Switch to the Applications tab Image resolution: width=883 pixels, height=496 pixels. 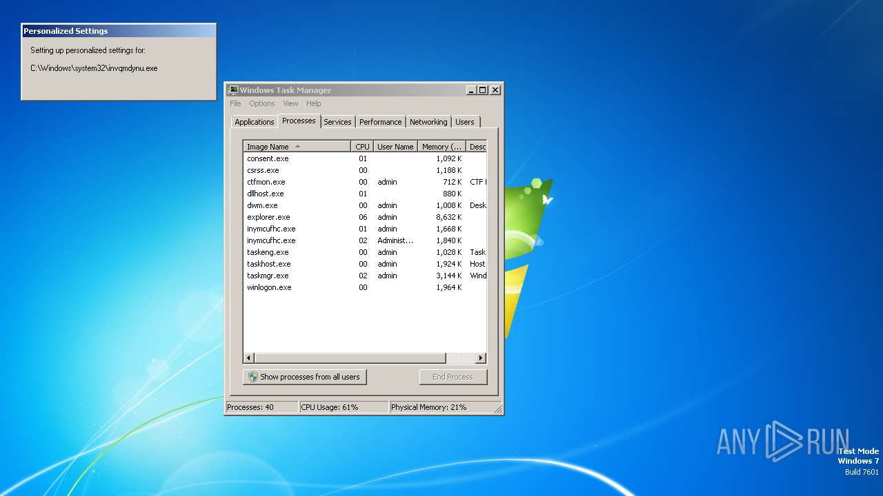254,122
